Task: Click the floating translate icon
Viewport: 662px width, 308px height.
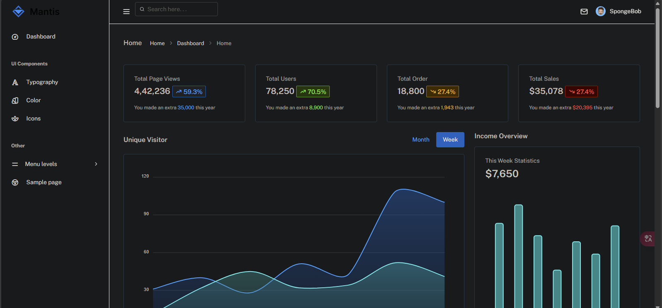Action: 648,238
